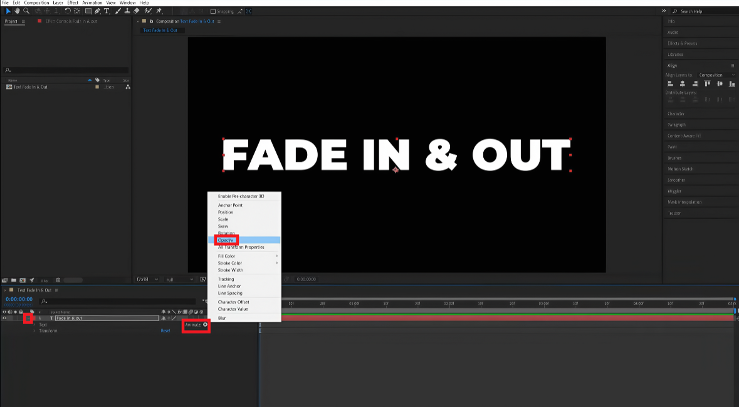Open the Align Layers to Composition dropdown

[x=716, y=75]
